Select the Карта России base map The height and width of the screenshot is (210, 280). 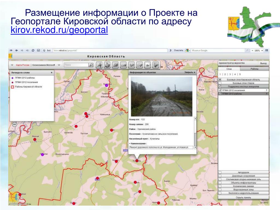click(x=23, y=65)
